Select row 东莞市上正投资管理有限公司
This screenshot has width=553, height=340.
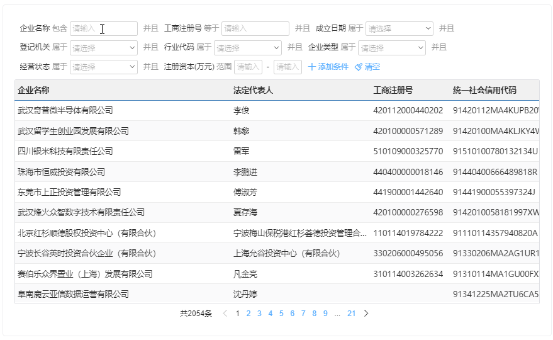[x=277, y=192]
